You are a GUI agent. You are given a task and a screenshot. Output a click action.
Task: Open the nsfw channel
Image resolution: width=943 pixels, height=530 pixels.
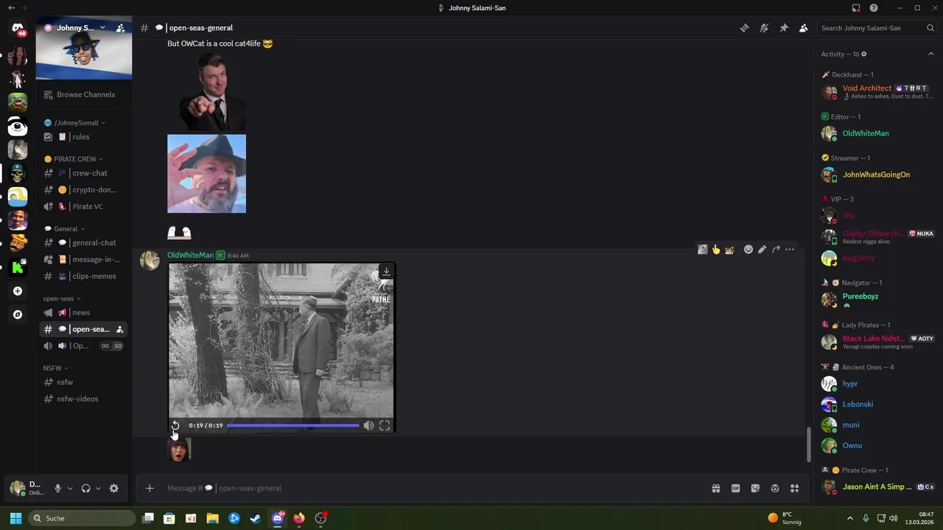[x=83, y=382]
